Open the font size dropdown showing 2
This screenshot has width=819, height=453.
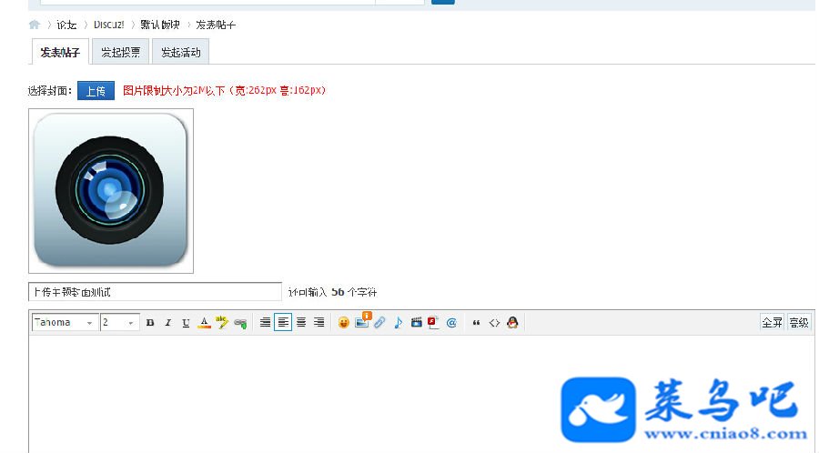coord(120,323)
